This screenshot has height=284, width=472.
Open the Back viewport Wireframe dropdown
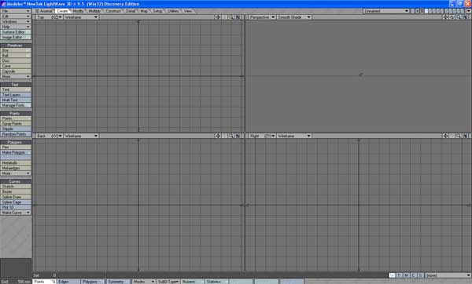tap(81, 136)
